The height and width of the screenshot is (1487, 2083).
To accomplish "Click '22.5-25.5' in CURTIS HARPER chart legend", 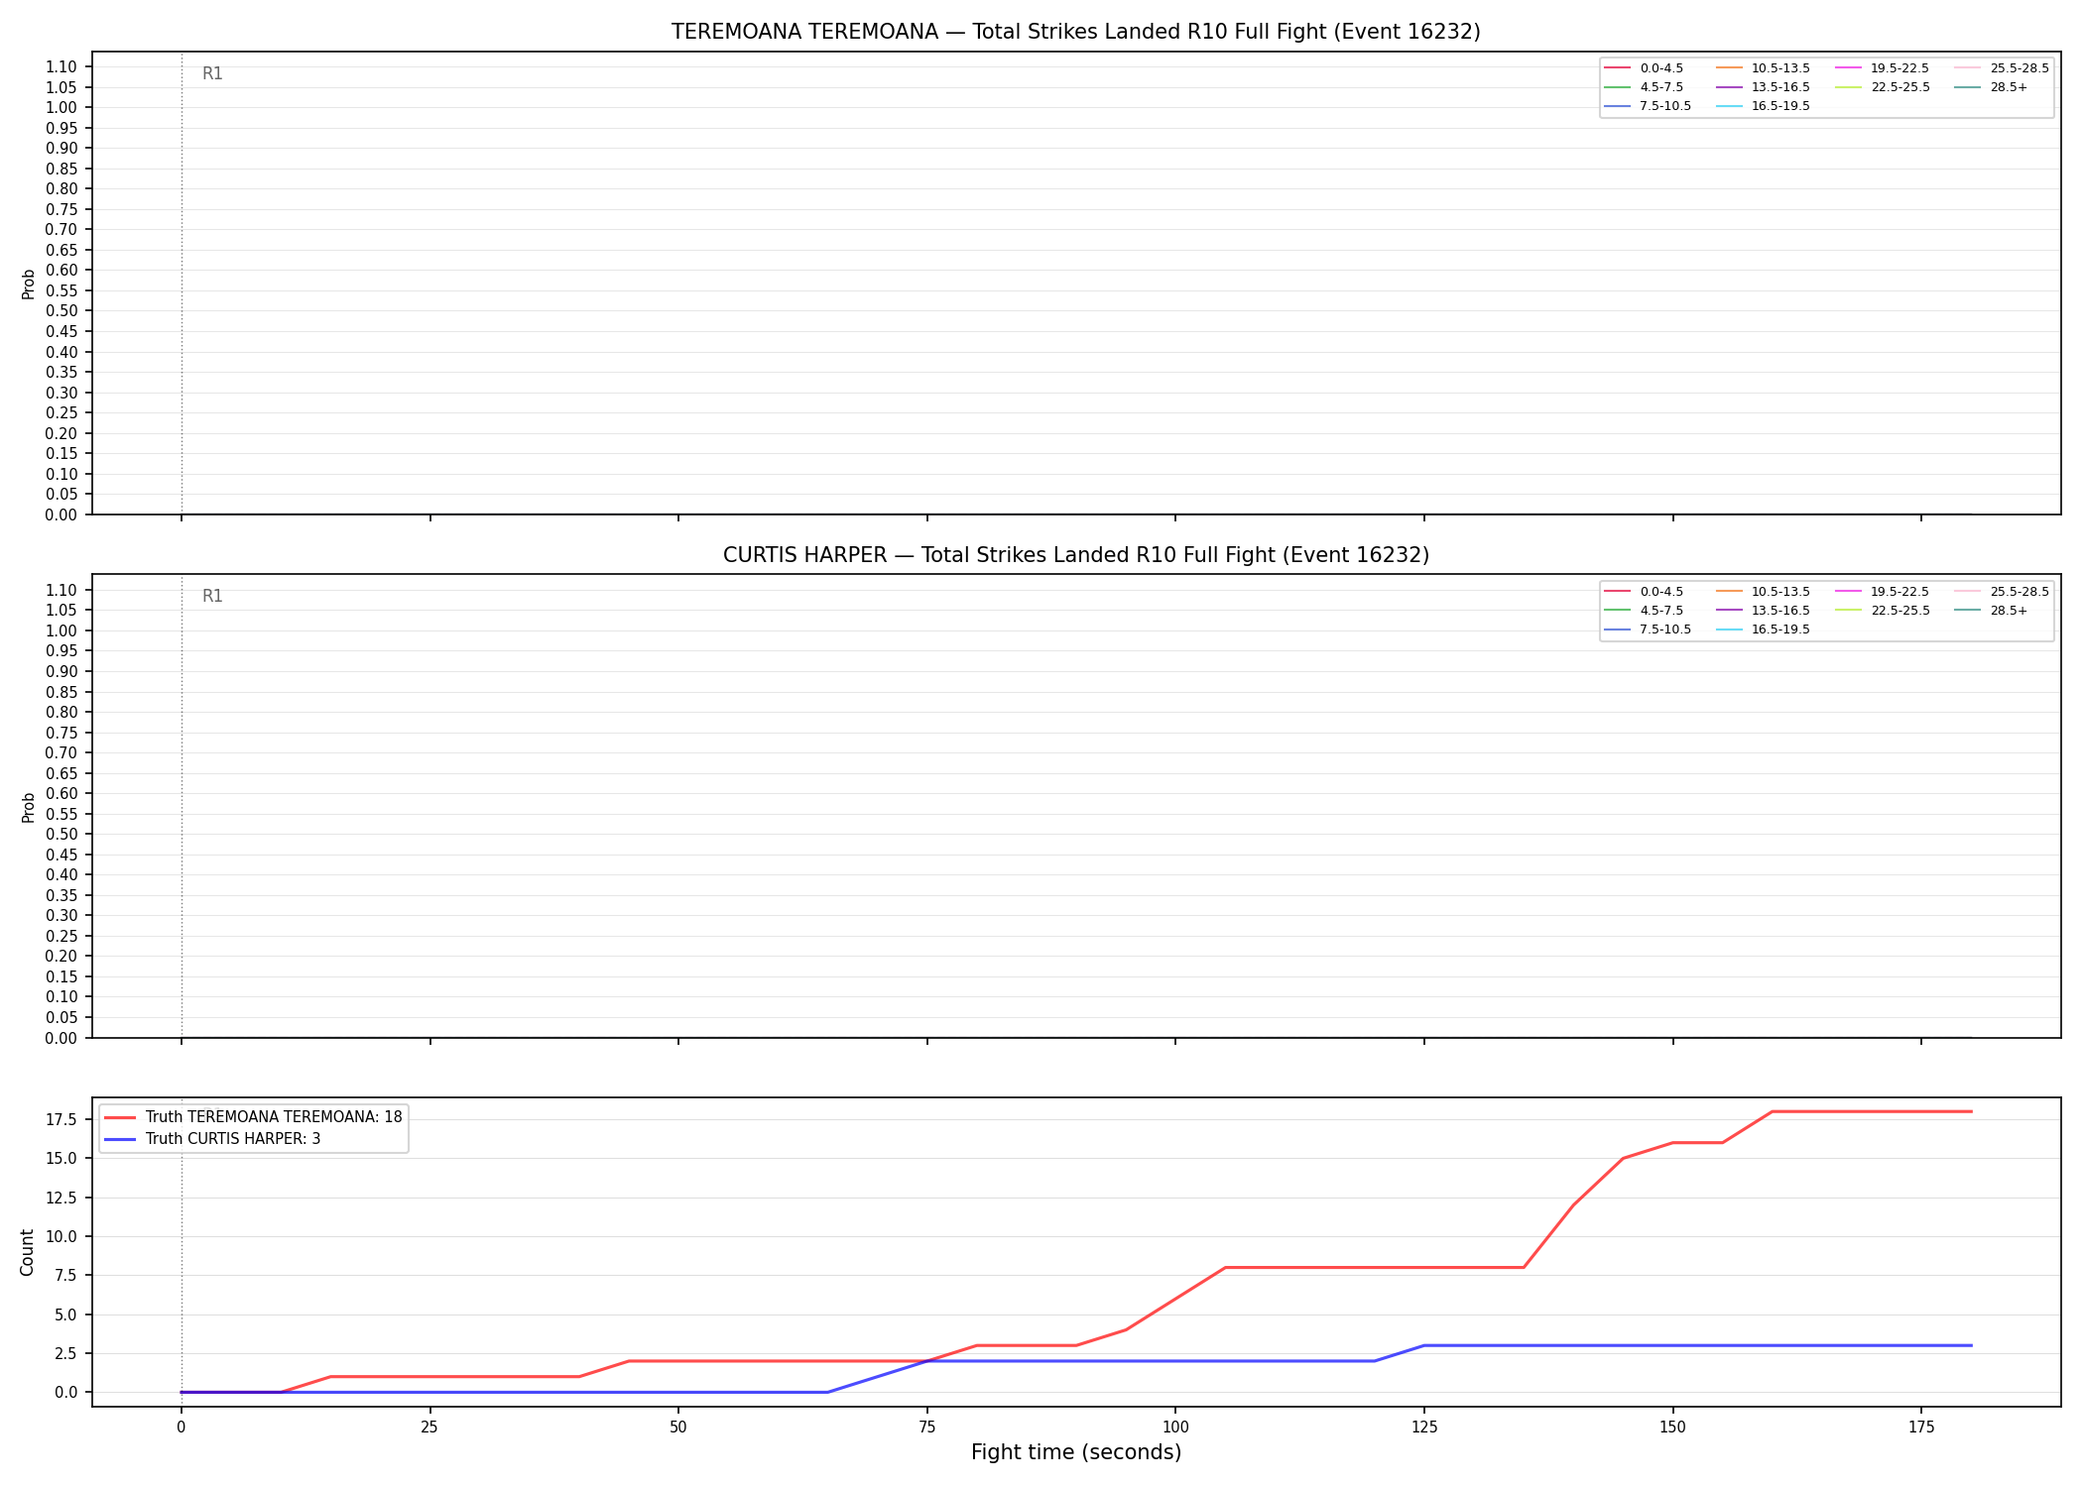I will (1899, 611).
